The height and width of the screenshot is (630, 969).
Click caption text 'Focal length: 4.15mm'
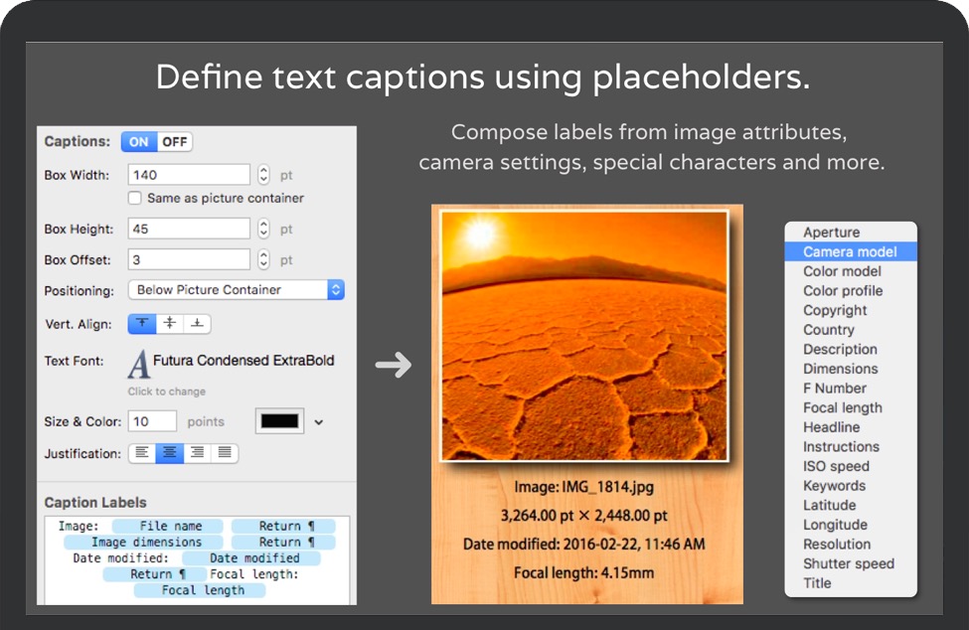(x=584, y=573)
